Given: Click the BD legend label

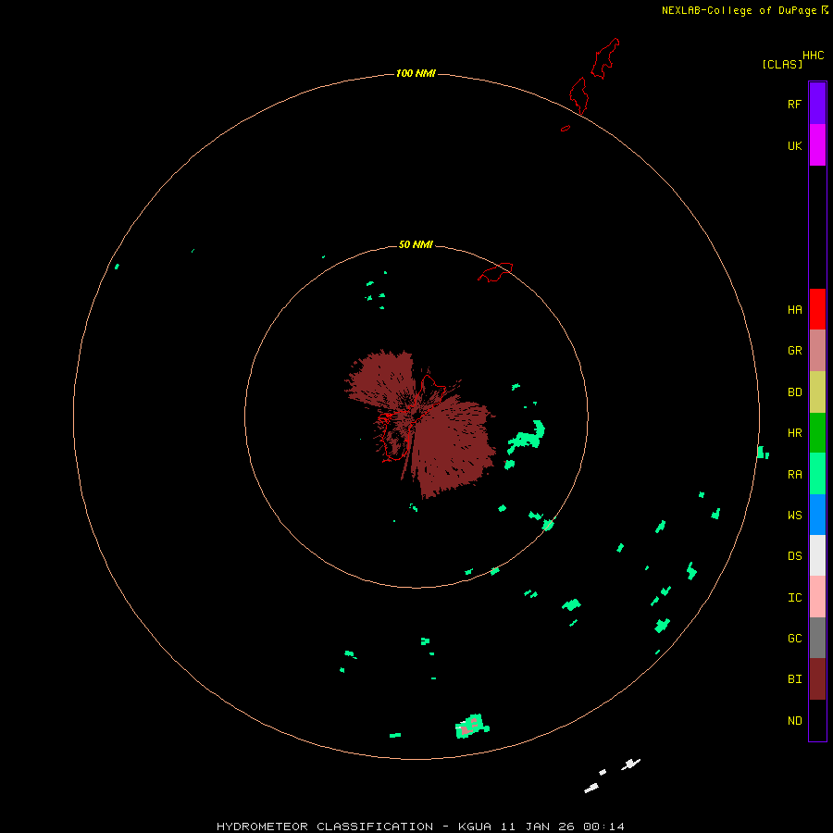Looking at the screenshot, I should coord(794,392).
